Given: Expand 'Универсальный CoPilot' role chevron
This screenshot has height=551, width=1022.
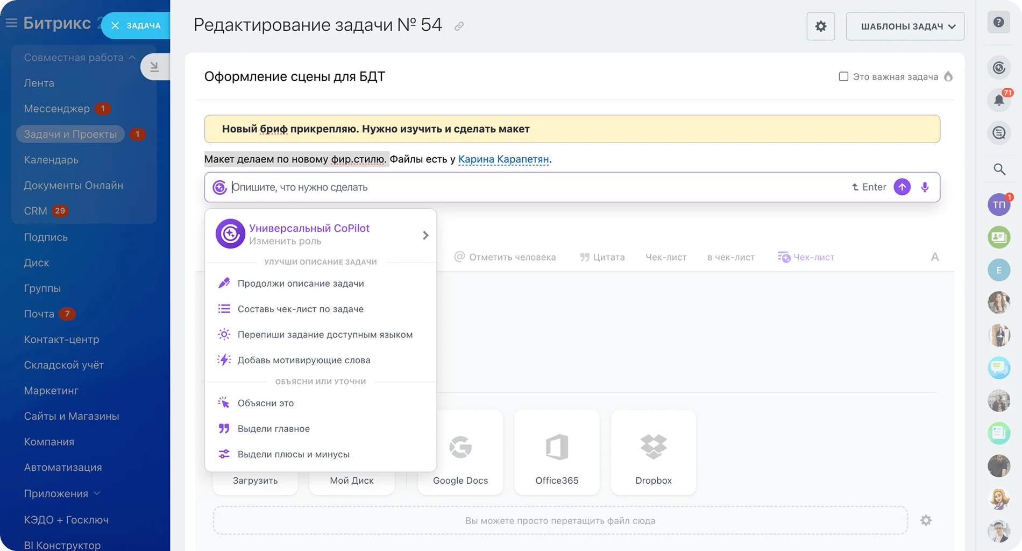Looking at the screenshot, I should click(425, 235).
